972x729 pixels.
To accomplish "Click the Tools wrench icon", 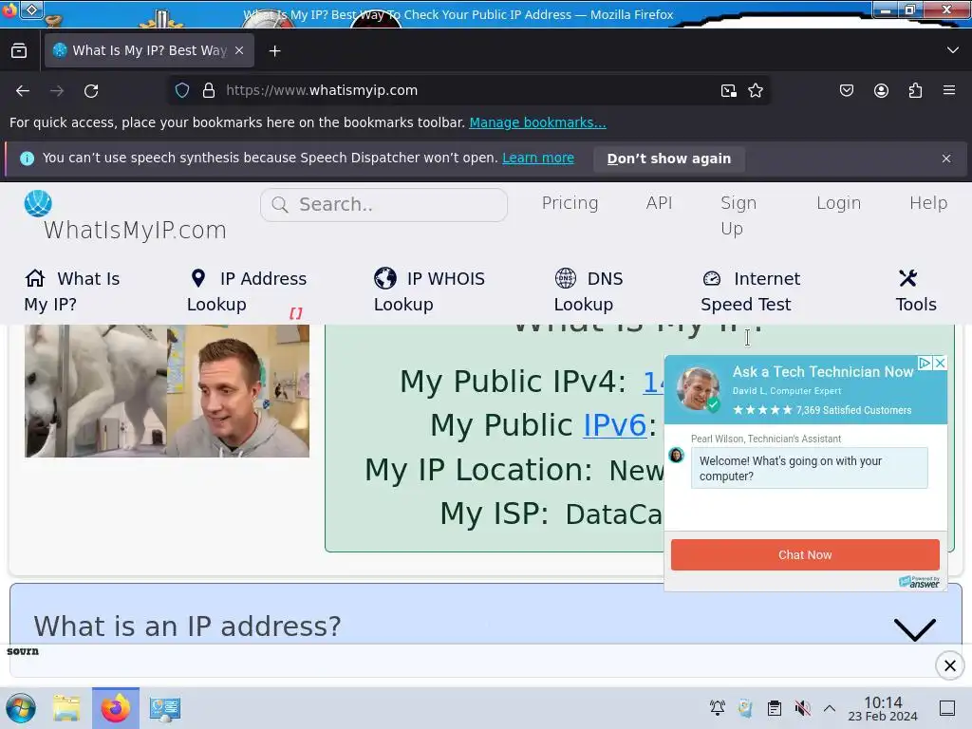I will 908,278.
